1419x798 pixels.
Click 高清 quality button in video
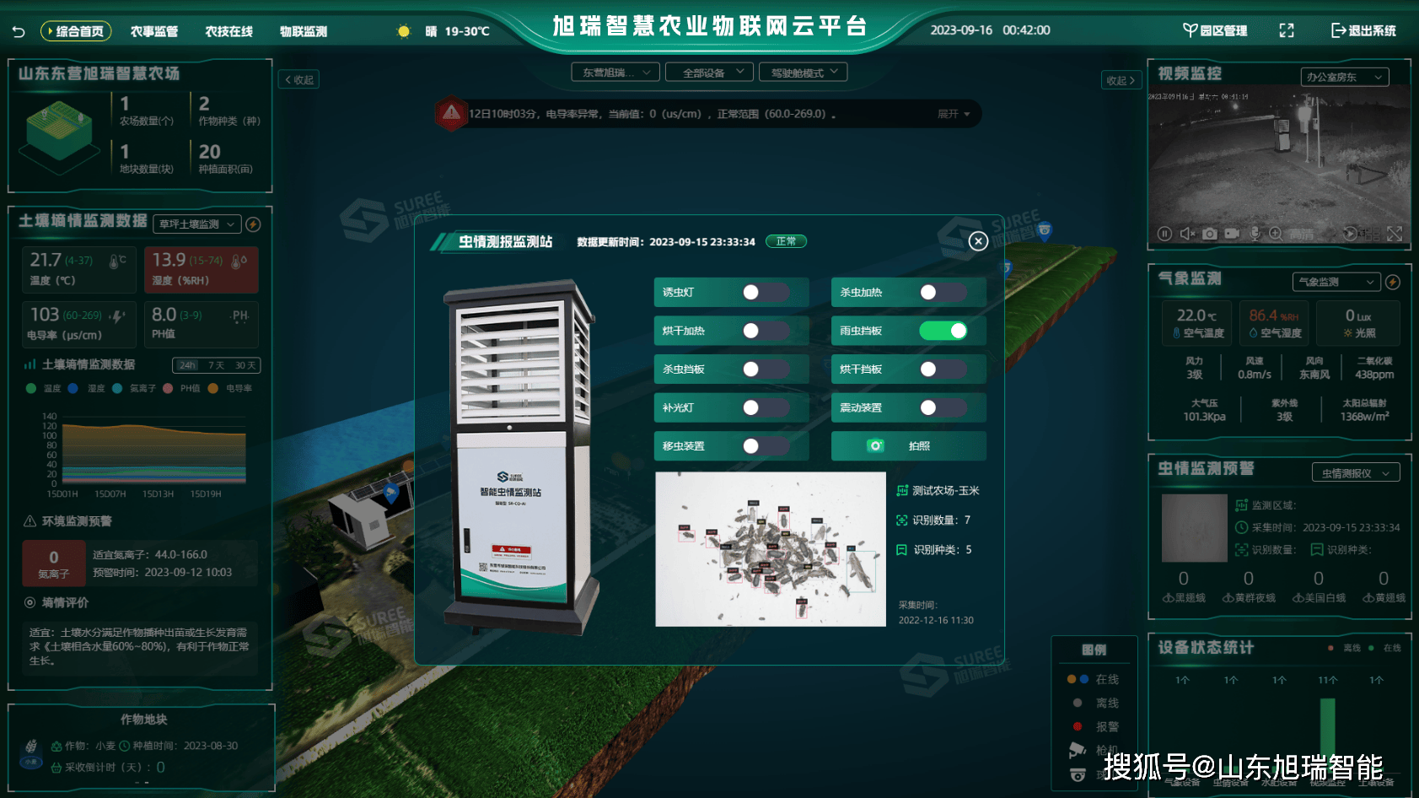point(1301,235)
